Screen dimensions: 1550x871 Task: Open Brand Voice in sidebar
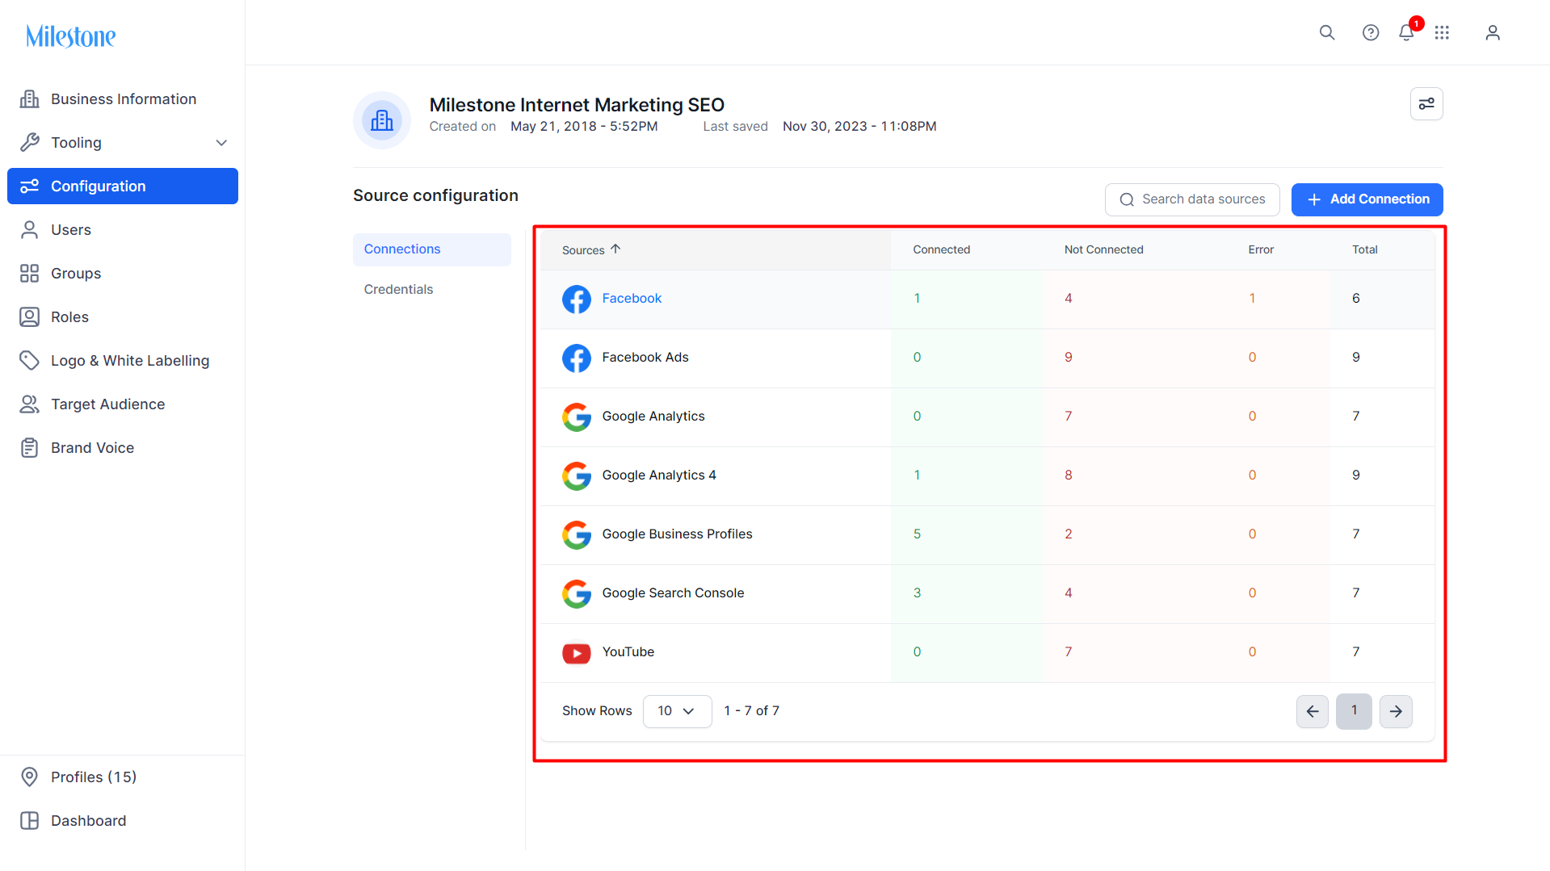[123, 448]
